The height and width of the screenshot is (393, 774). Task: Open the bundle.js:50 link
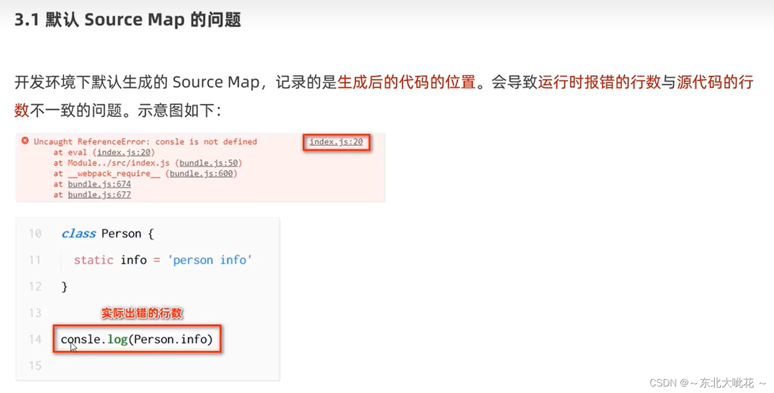point(209,163)
